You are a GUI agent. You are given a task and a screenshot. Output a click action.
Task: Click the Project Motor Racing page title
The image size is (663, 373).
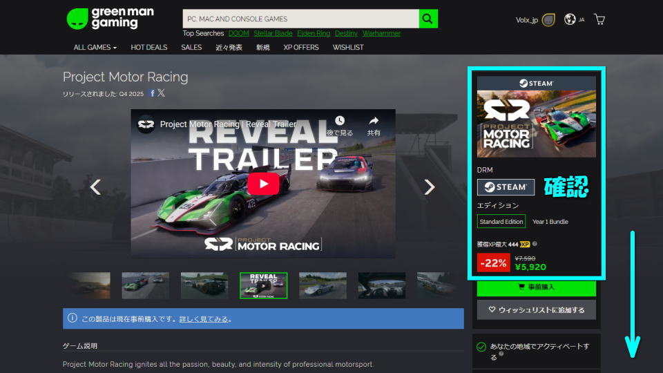125,77
